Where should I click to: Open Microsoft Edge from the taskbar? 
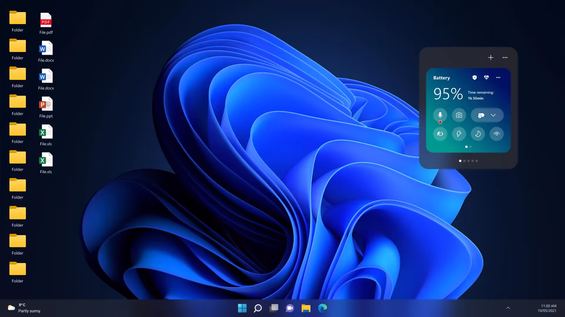tap(322, 308)
